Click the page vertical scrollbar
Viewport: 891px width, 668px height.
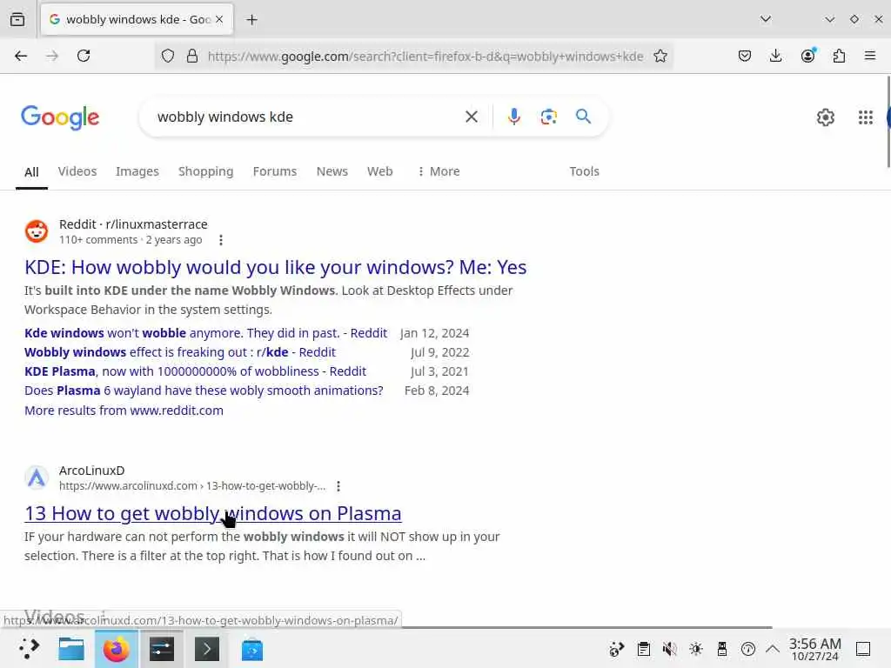(888, 122)
